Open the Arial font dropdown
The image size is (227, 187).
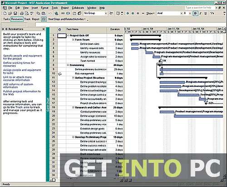(181, 13)
